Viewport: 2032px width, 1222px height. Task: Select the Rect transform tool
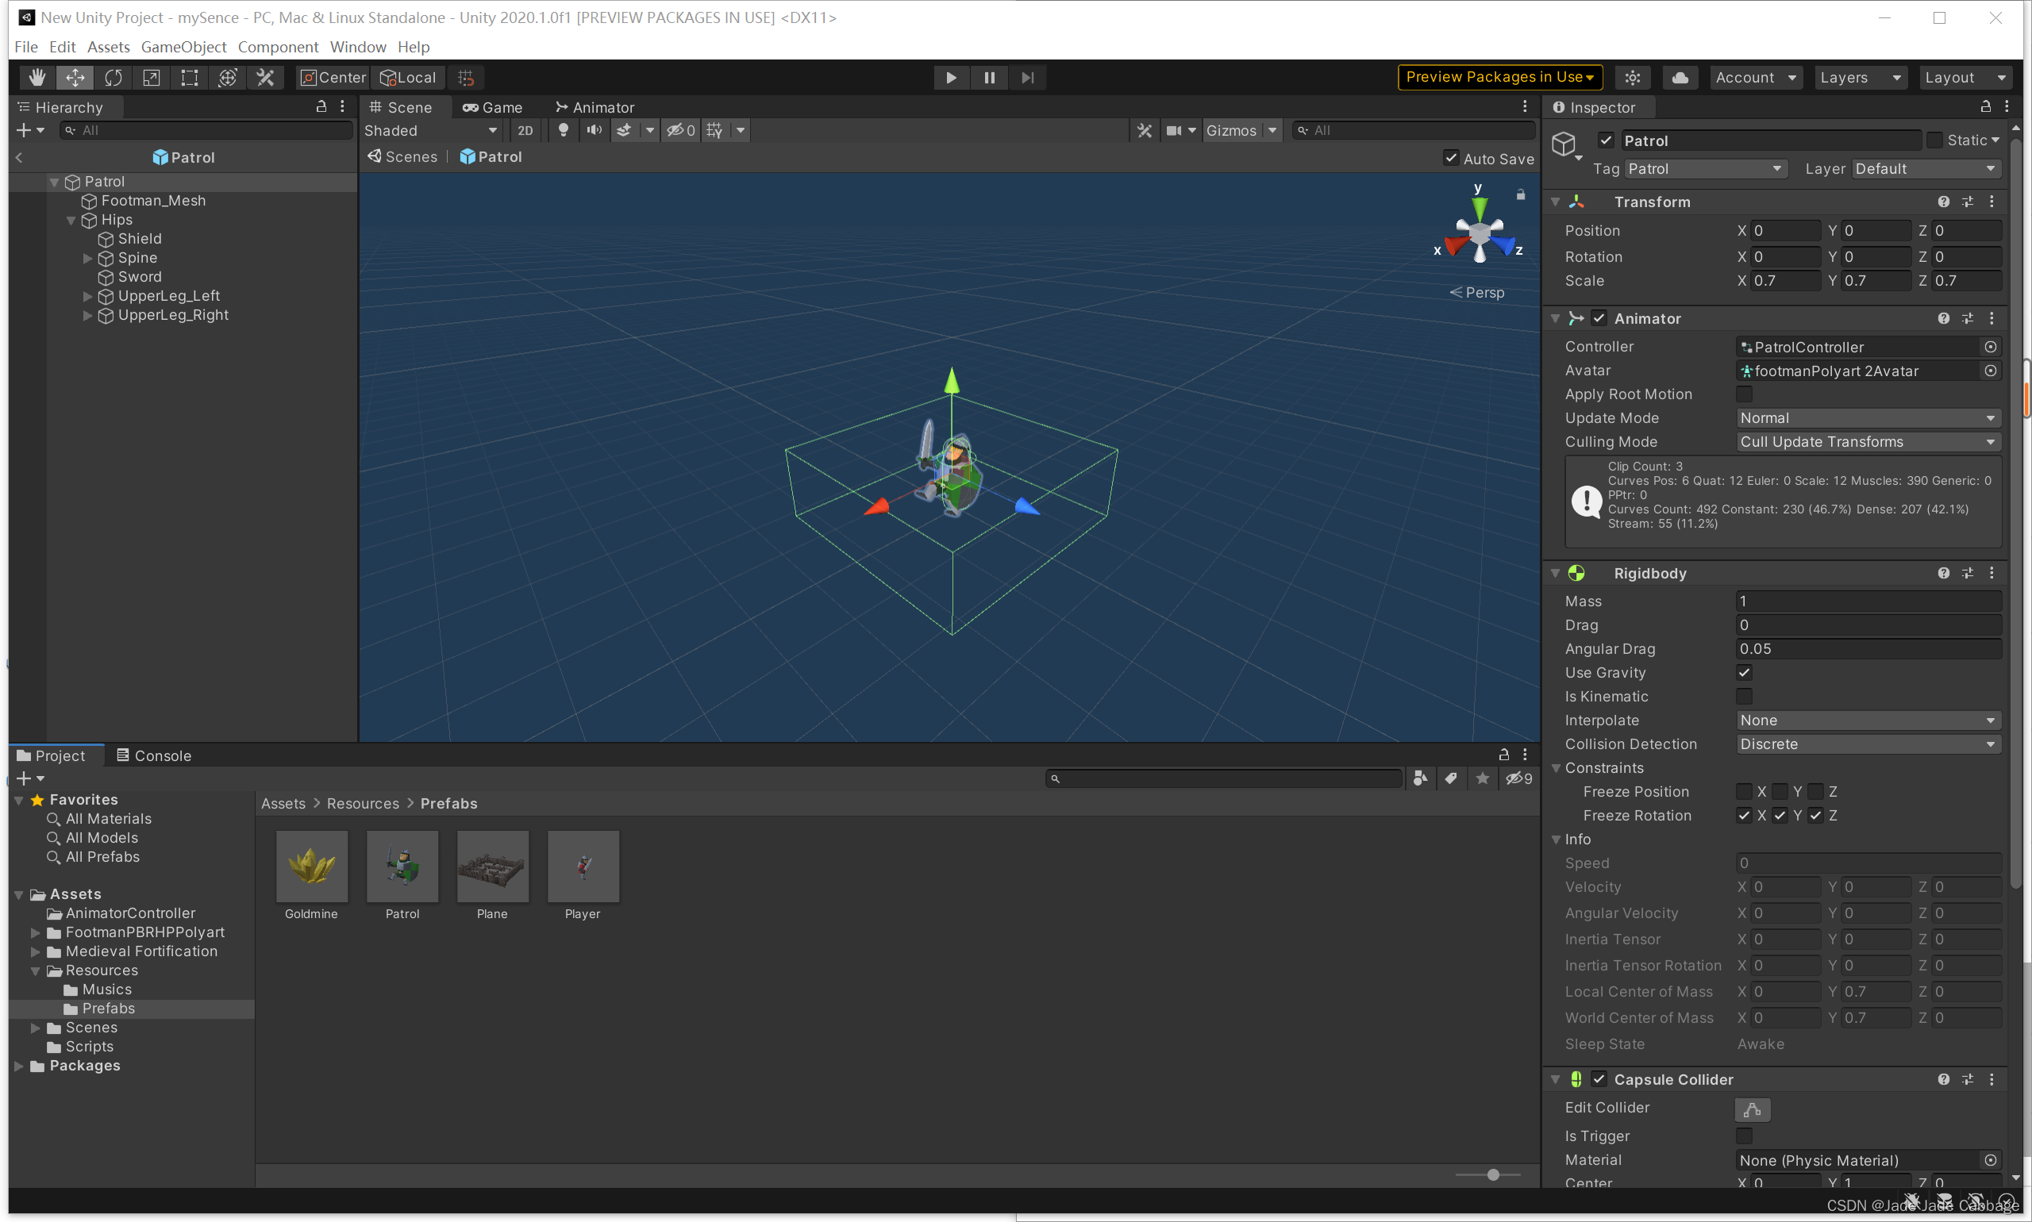[x=190, y=78]
